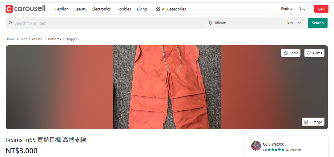Image resolution: width=334 pixels, height=157 pixels.
Task: Share this listing
Action: [291, 53]
